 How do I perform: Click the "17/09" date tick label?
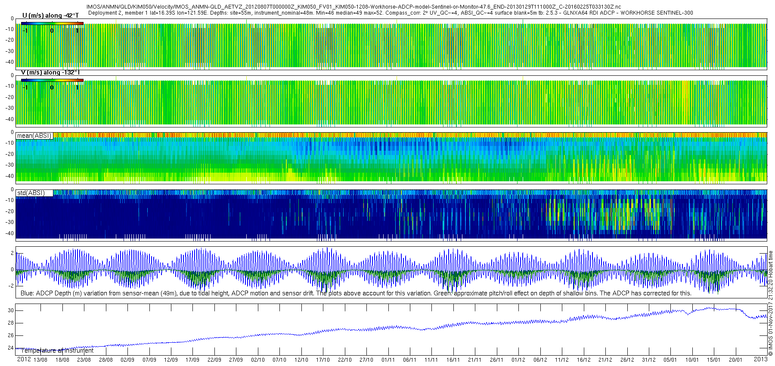click(x=192, y=360)
